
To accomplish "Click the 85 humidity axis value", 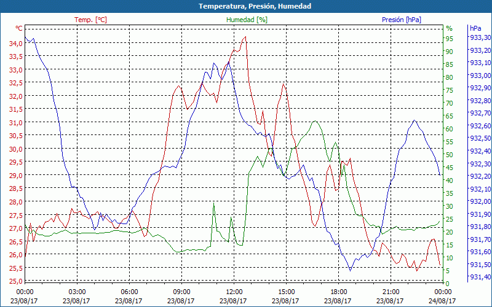I will [450, 64].
